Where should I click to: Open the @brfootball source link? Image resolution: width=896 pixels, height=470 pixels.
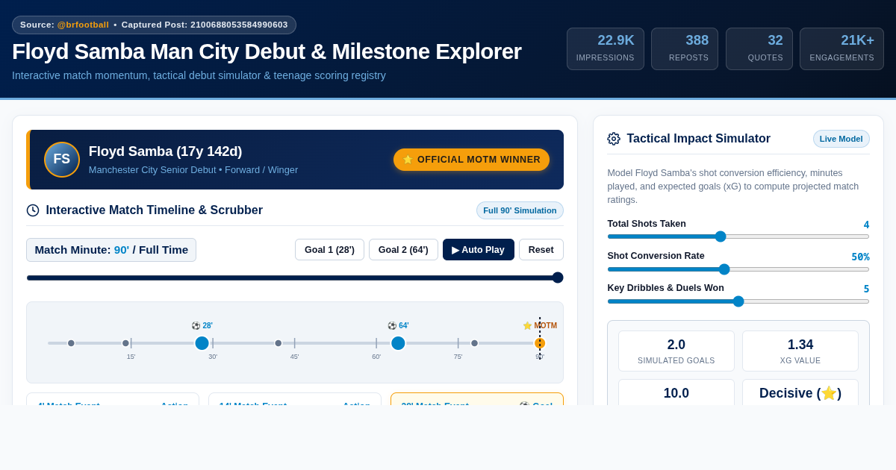point(83,25)
